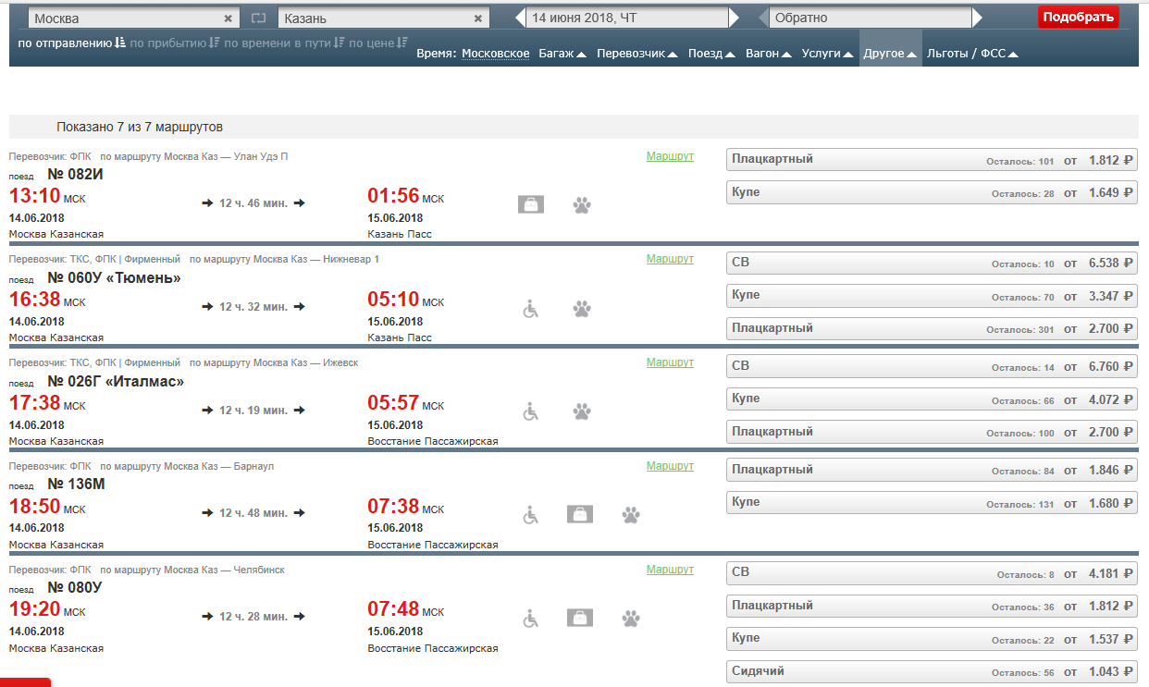Clear the Москва departure field
The height and width of the screenshot is (687, 1149).
point(229,18)
